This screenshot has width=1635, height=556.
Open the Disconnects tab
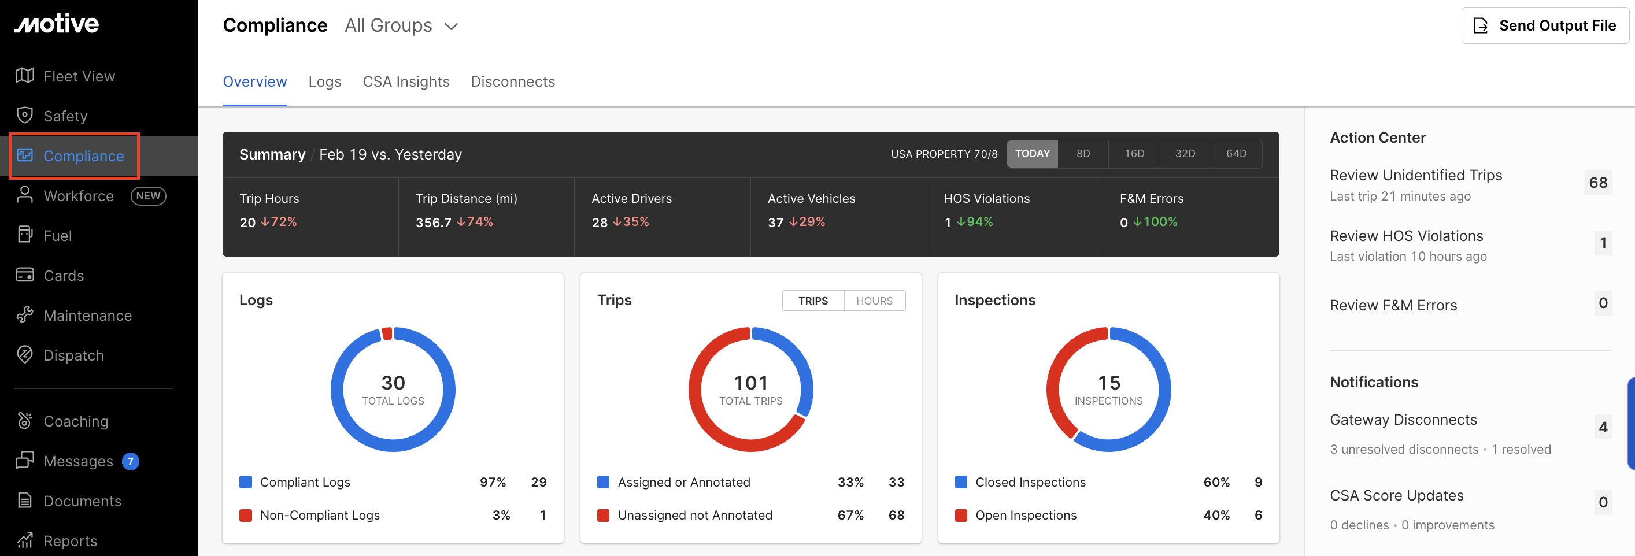click(x=512, y=82)
